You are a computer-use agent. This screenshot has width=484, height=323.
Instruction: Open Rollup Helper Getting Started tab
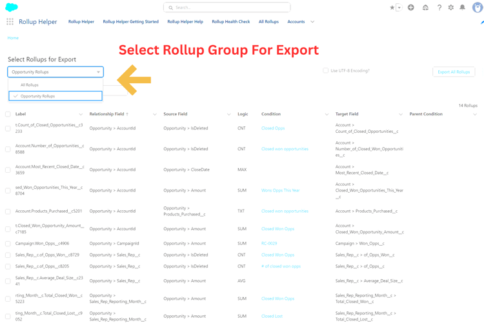[130, 21]
